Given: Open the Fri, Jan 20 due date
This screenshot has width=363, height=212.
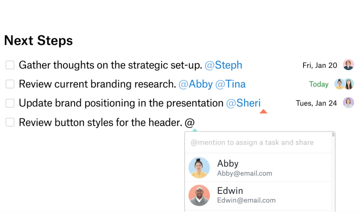Looking at the screenshot, I should point(320,65).
